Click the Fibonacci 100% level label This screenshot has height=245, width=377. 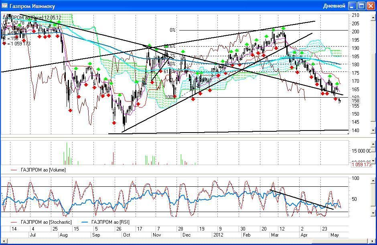click(170, 97)
